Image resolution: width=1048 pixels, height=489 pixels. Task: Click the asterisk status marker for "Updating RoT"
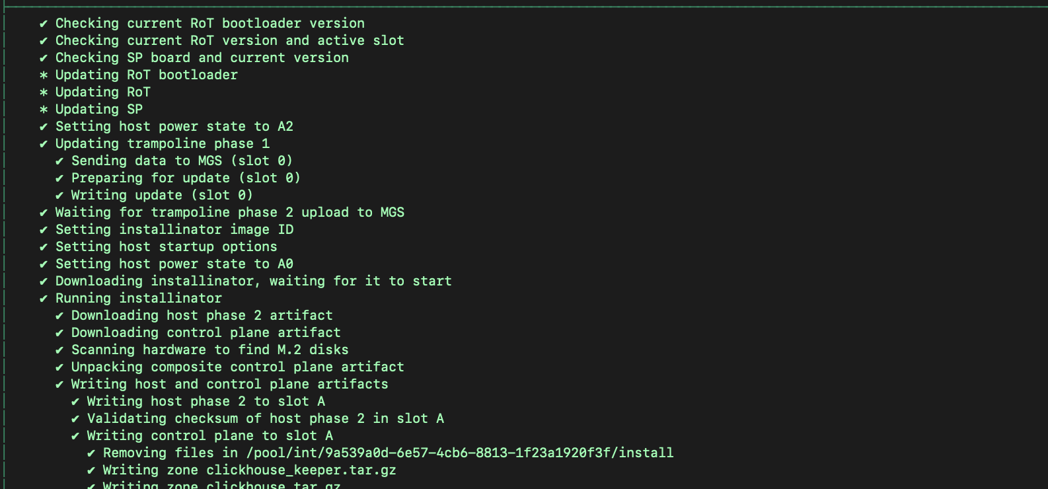44,93
